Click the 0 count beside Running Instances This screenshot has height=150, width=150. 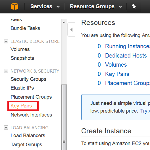99,46
